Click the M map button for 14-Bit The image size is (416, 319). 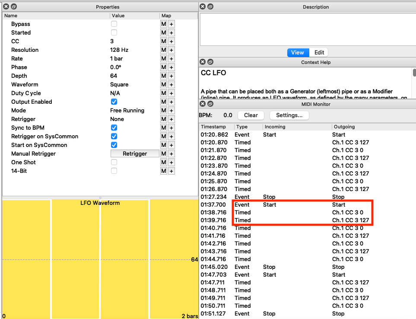(x=164, y=171)
